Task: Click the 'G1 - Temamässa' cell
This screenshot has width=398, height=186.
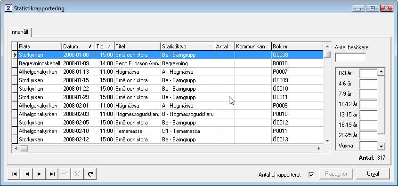Action: [x=188, y=131]
